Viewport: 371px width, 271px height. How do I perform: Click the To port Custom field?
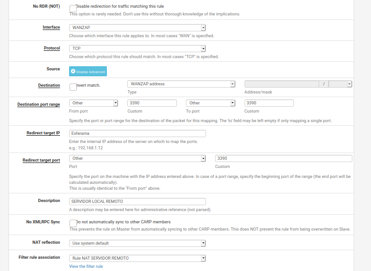[x=269, y=103]
